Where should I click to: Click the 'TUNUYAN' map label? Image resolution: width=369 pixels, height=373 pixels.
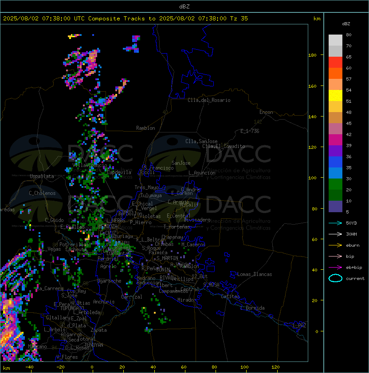pos(94,345)
